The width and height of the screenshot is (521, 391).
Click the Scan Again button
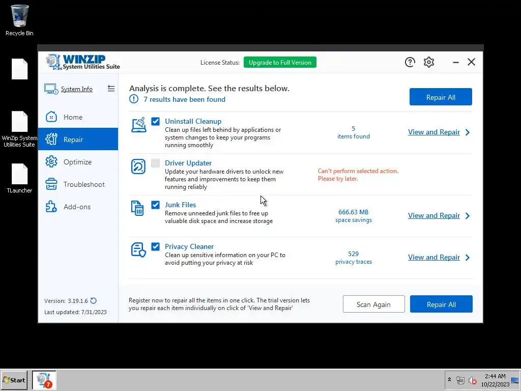click(373, 304)
